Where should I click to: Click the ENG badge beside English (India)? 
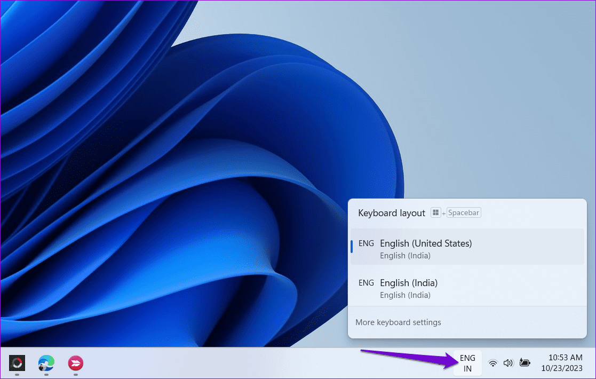(x=366, y=283)
